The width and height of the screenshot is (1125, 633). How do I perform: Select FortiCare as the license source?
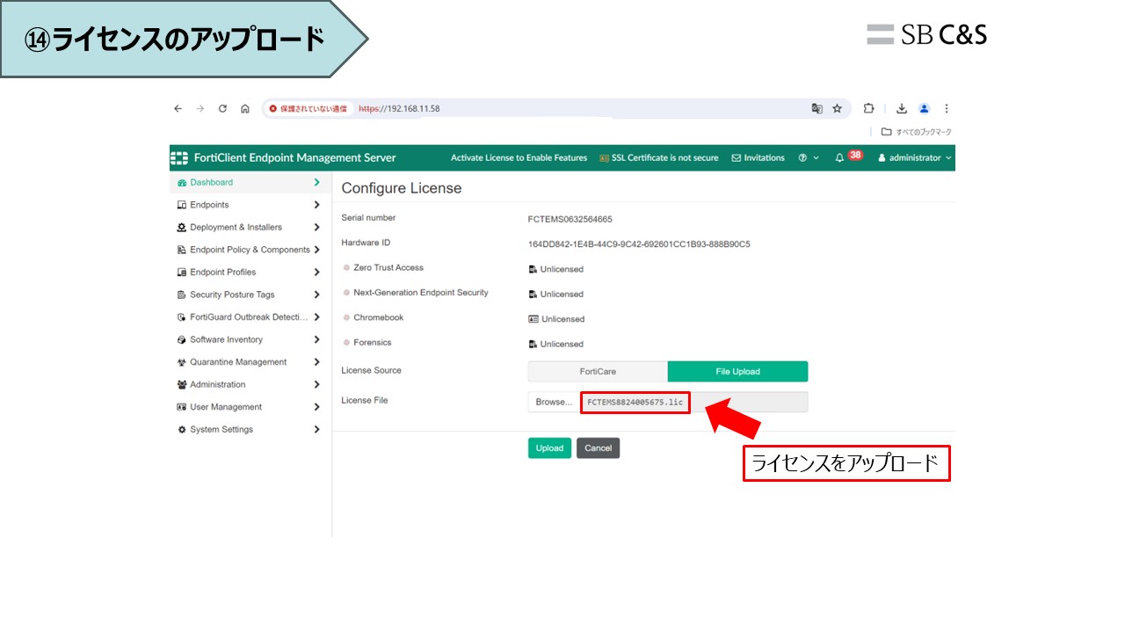tap(598, 372)
